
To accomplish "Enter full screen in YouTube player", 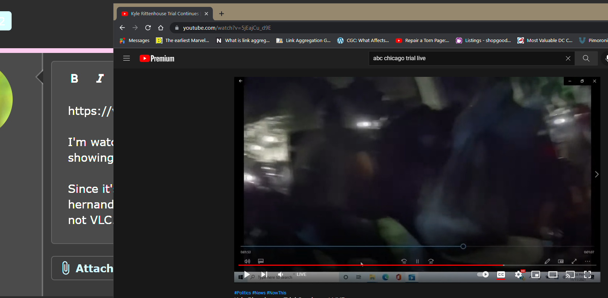I will [588, 274].
